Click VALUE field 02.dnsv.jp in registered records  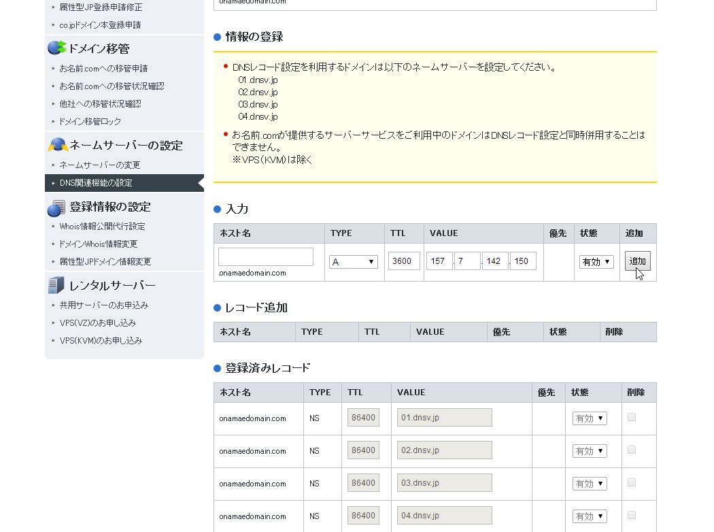point(445,450)
